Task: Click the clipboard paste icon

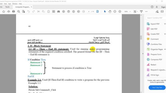Action: (49, 11)
